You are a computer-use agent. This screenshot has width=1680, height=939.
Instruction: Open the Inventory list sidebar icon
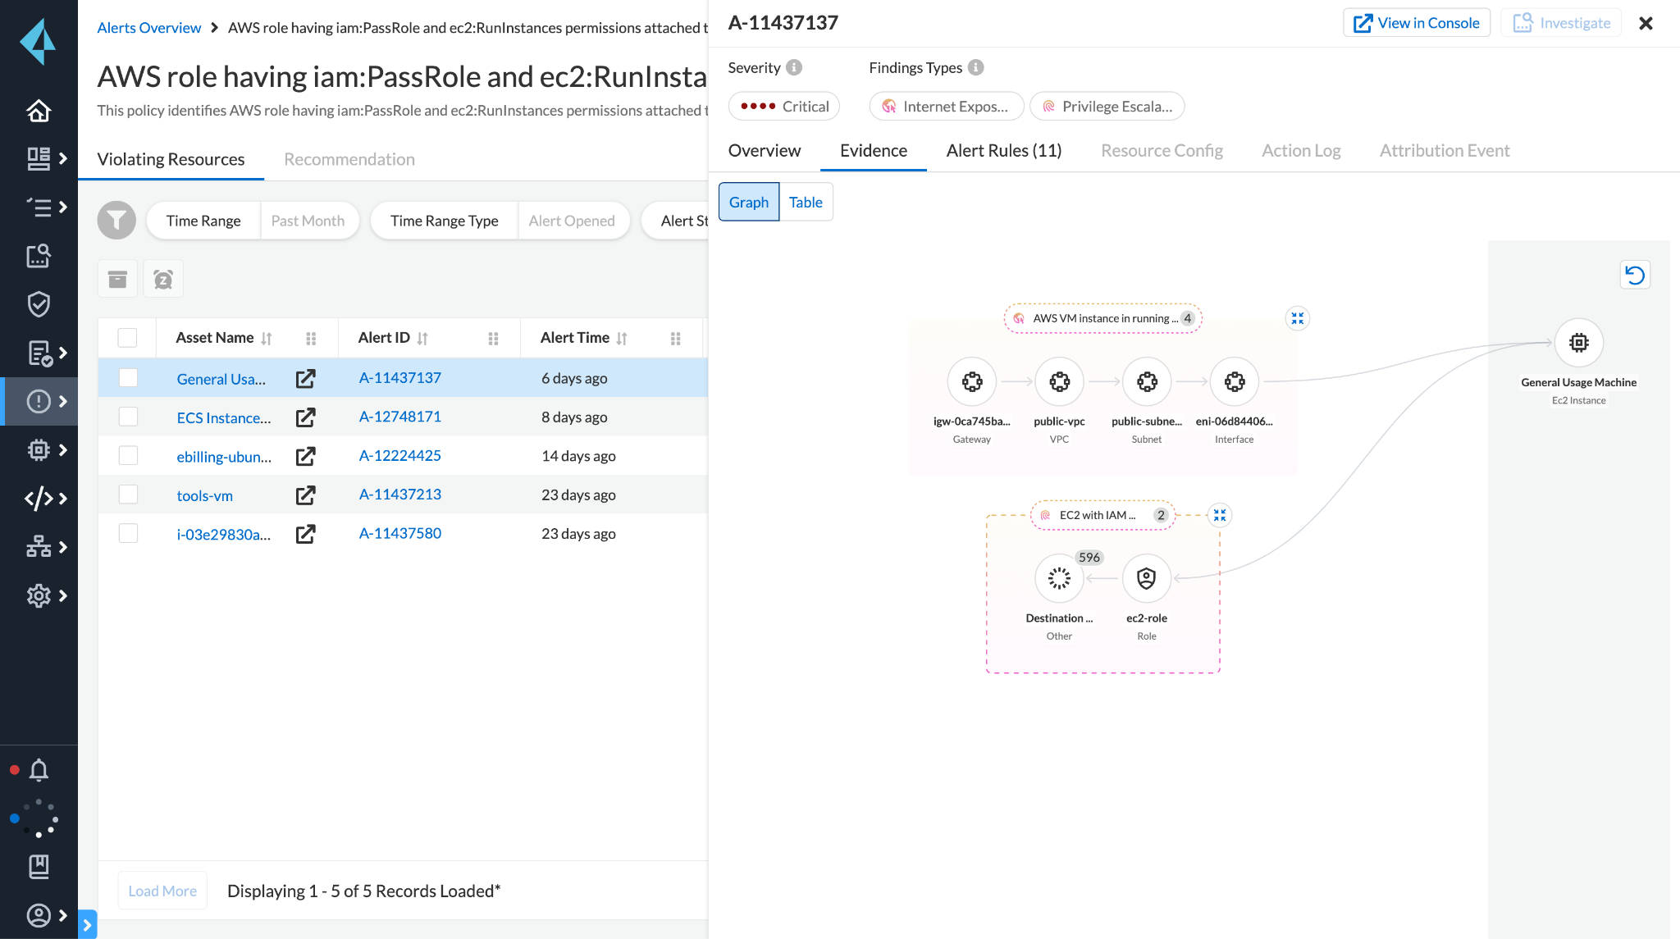click(x=39, y=207)
